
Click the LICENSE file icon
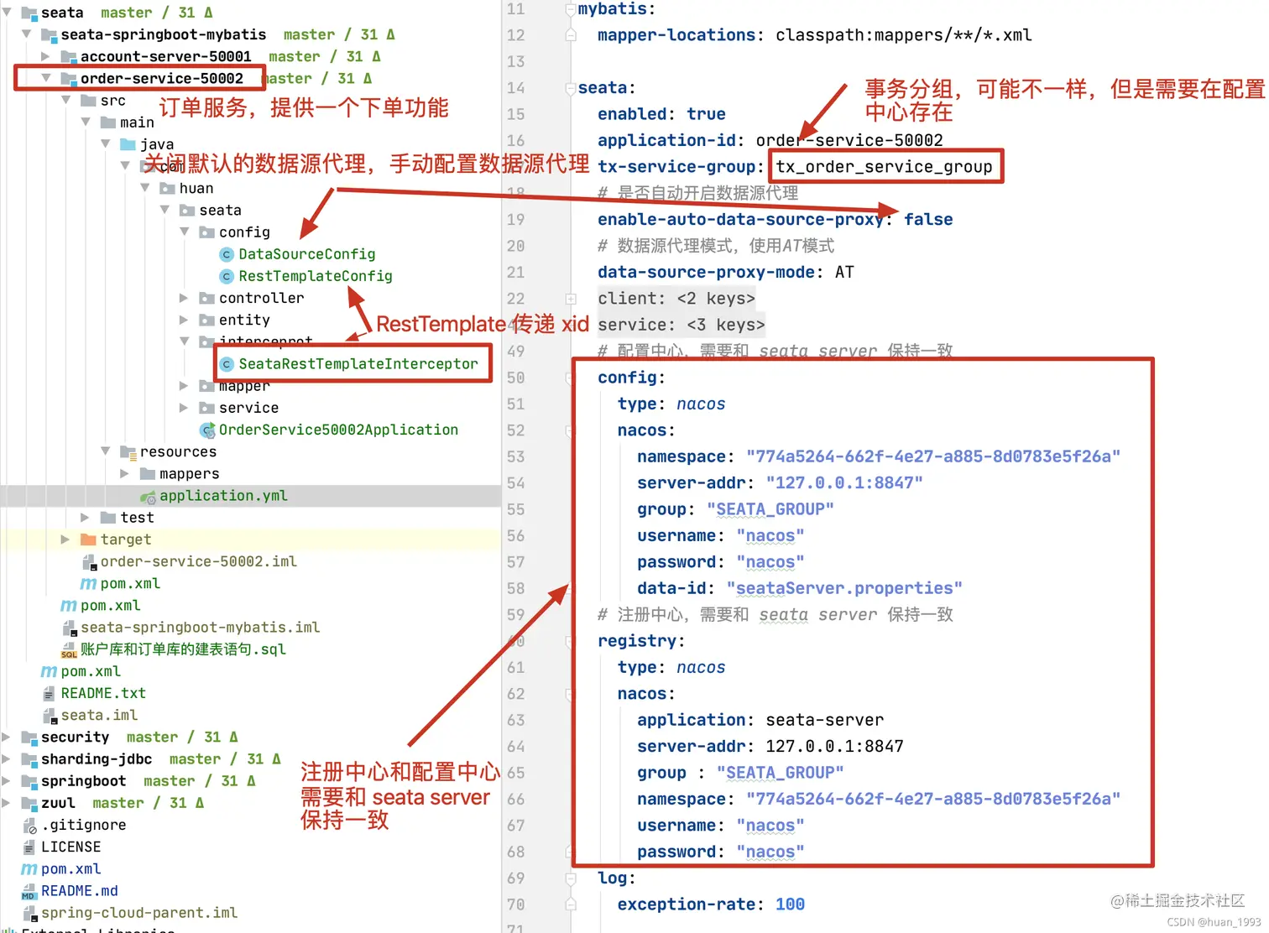pos(29,847)
